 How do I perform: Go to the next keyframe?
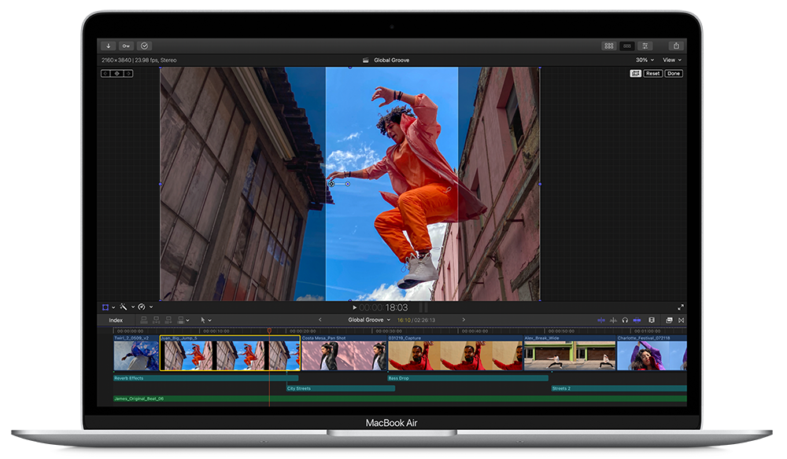coord(128,73)
